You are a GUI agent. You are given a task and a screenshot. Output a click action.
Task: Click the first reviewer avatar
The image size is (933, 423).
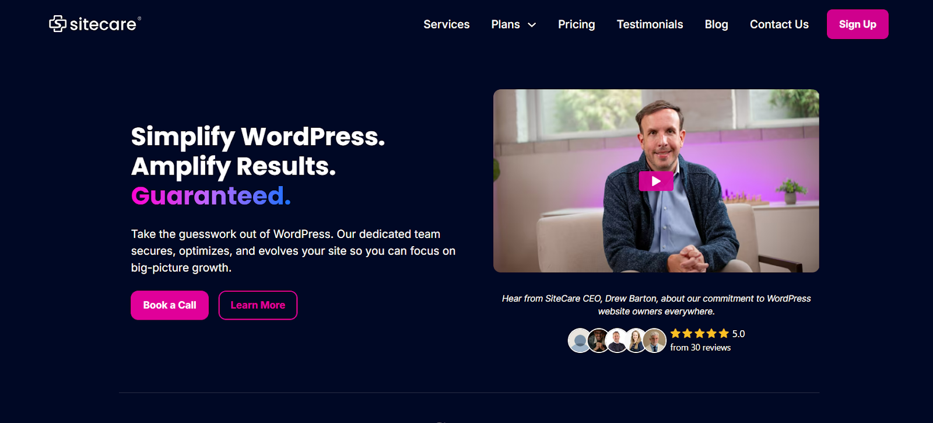tap(580, 341)
